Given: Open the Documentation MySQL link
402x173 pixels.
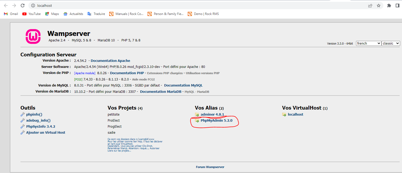Looking at the screenshot, I should coord(183,85).
